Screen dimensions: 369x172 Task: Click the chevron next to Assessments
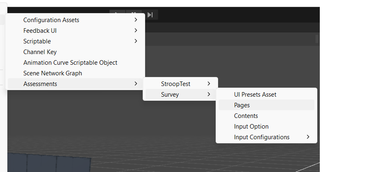[136, 84]
